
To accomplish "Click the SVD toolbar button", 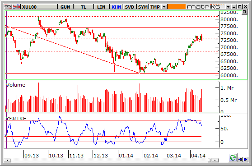I will pyautogui.click(x=130, y=7).
